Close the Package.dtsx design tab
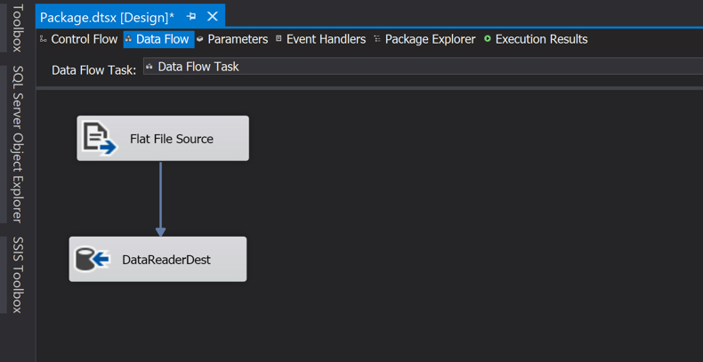 [213, 16]
